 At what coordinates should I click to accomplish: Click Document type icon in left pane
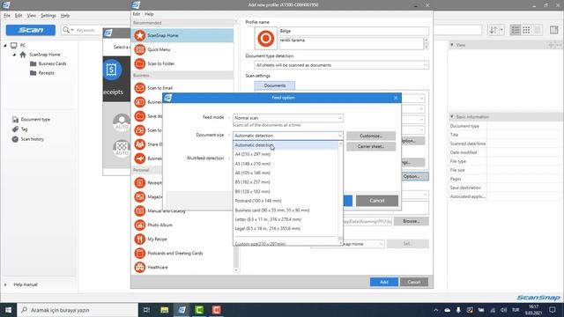(15, 120)
